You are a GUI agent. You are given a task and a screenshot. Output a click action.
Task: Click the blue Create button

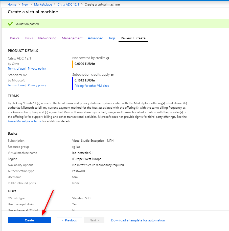tap(29, 220)
